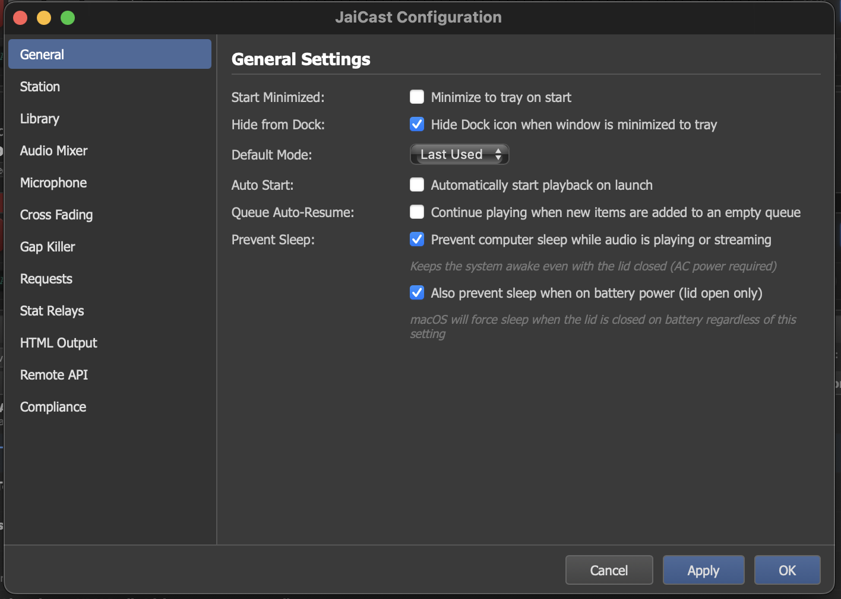Select the Compliance section
The height and width of the screenshot is (599, 841).
click(x=110, y=407)
